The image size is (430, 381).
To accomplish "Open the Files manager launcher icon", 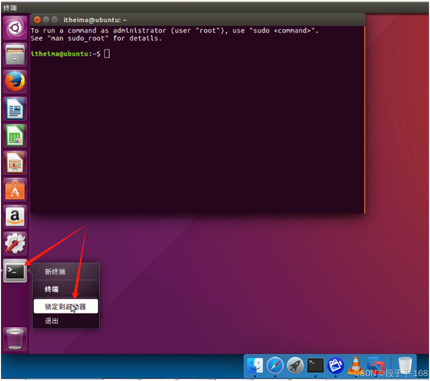I will [x=15, y=55].
